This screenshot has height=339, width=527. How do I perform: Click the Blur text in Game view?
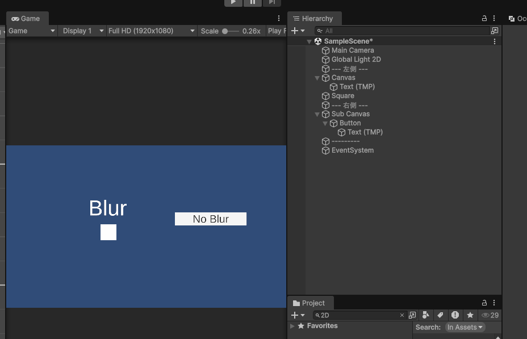click(x=108, y=208)
